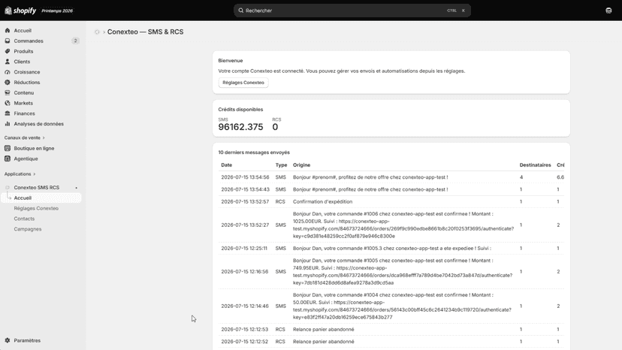This screenshot has height=350, width=622.
Task: Open Boutique en ligne store icon
Action: (x=8, y=148)
